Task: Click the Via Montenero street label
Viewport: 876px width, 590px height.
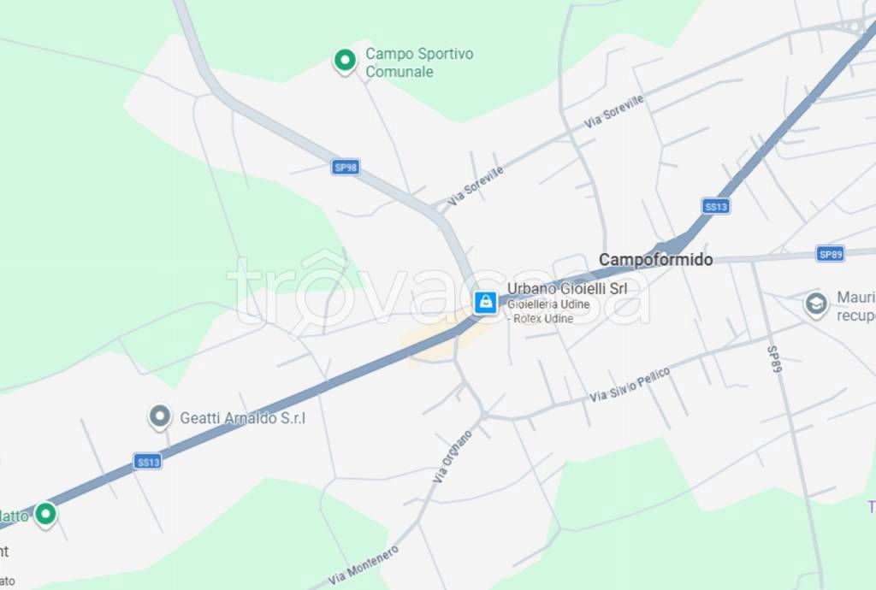Action: click(363, 565)
